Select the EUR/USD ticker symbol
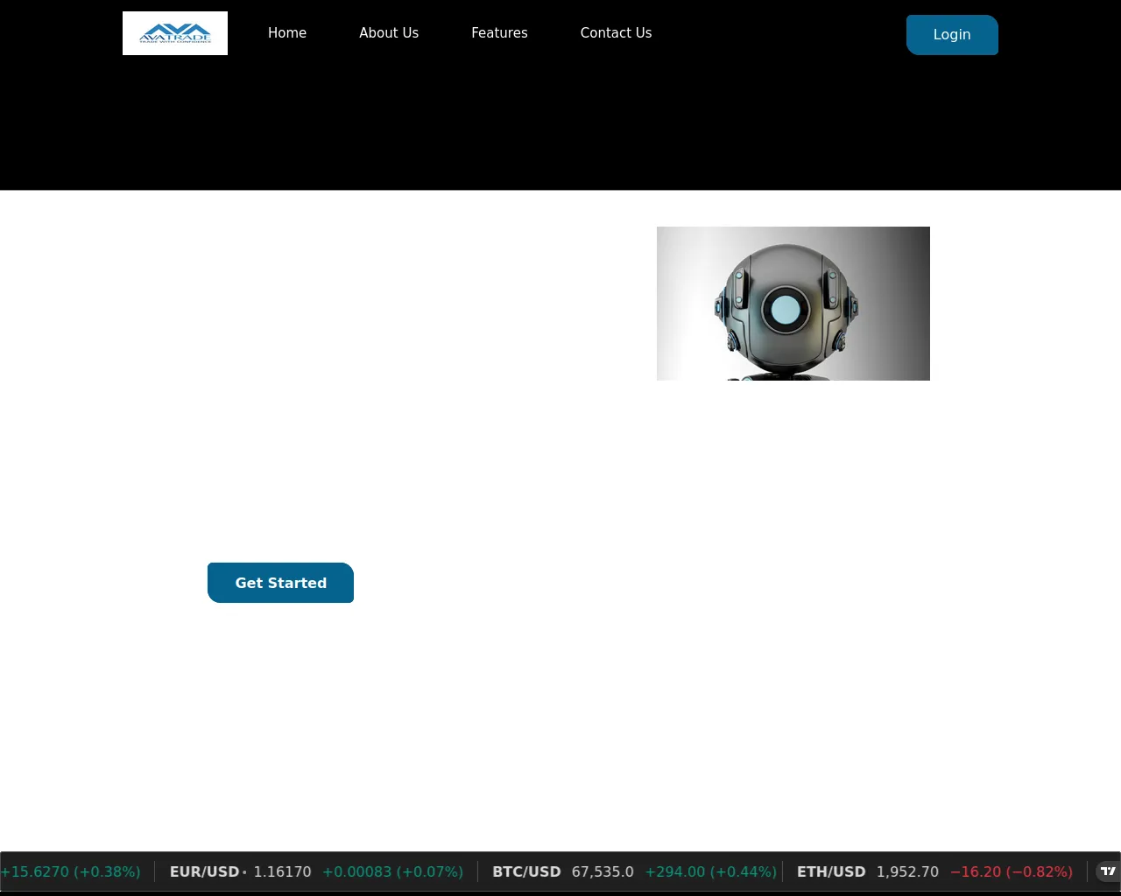1121x896 pixels. tap(204, 872)
